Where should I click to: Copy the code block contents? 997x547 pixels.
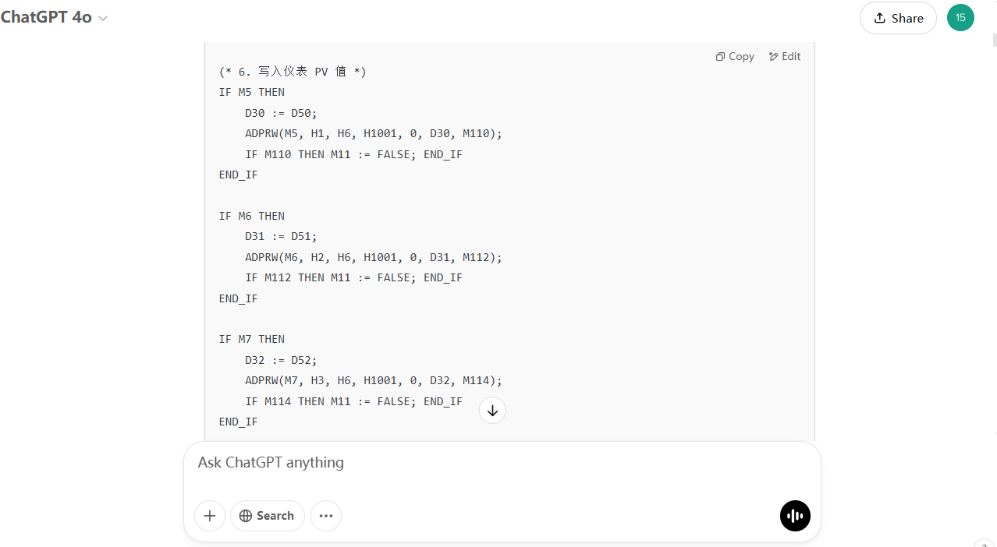click(735, 56)
